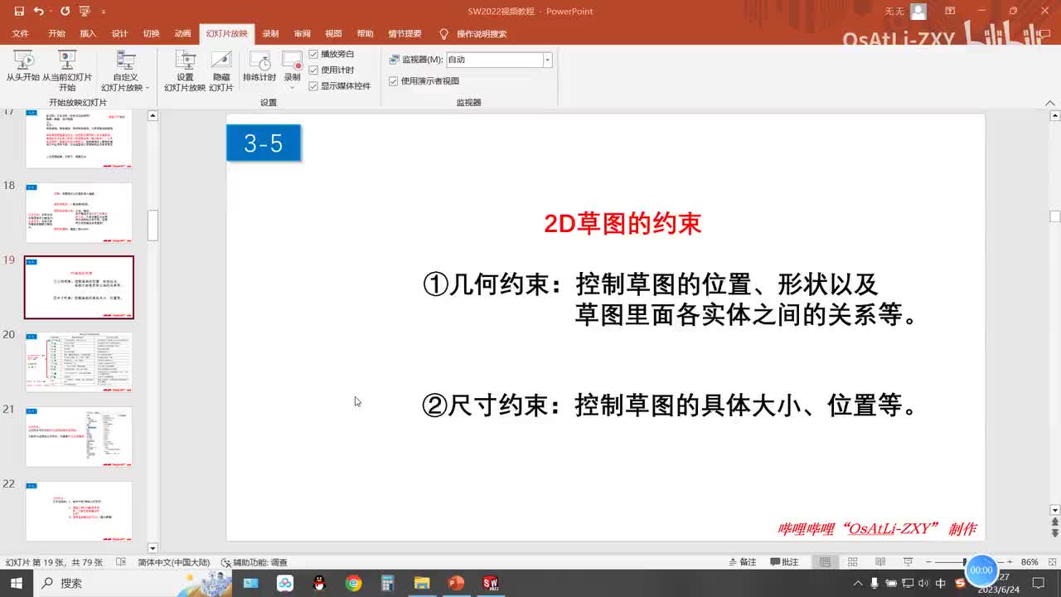Click the 3-5 label box
Image resolution: width=1061 pixels, height=597 pixels.
(263, 143)
